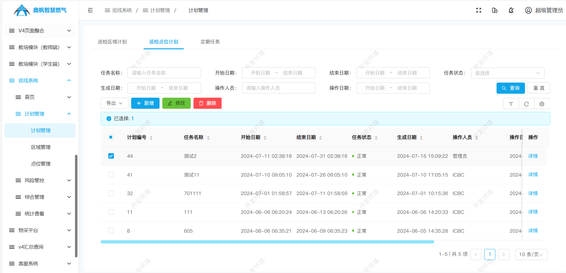Click the 任务名称 input field
The width and height of the screenshot is (566, 273).
(x=164, y=73)
